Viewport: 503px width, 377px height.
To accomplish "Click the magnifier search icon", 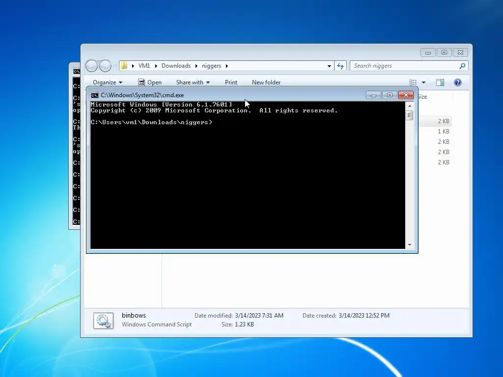I will tap(462, 66).
